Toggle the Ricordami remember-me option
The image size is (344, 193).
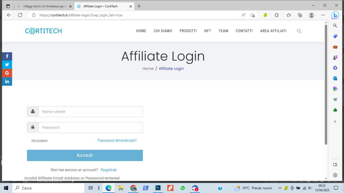pyautogui.click(x=39, y=141)
